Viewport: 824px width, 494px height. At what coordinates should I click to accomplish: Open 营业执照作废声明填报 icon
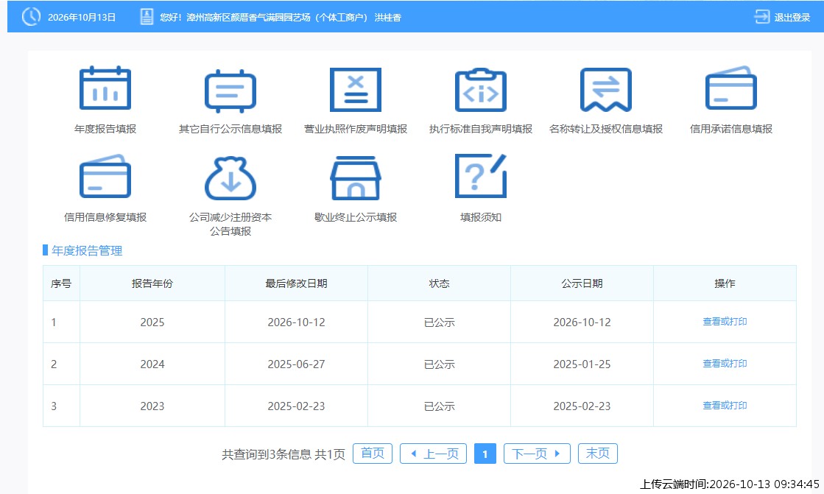(355, 89)
